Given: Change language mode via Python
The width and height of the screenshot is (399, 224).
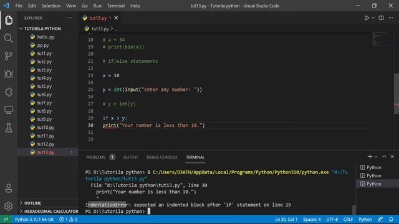Looking at the screenshot, I should click(x=365, y=220).
